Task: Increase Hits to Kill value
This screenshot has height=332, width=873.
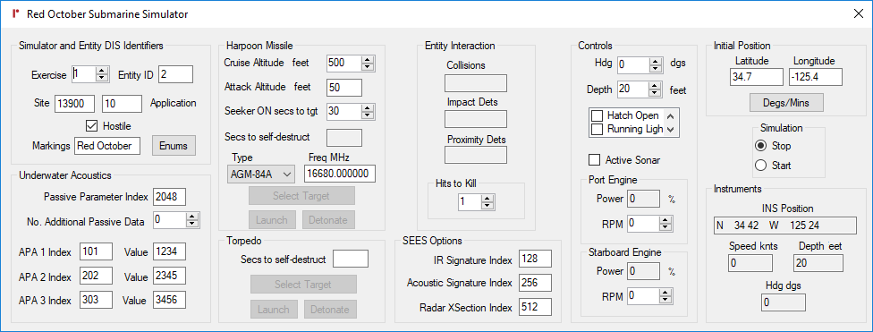Action: coord(488,199)
